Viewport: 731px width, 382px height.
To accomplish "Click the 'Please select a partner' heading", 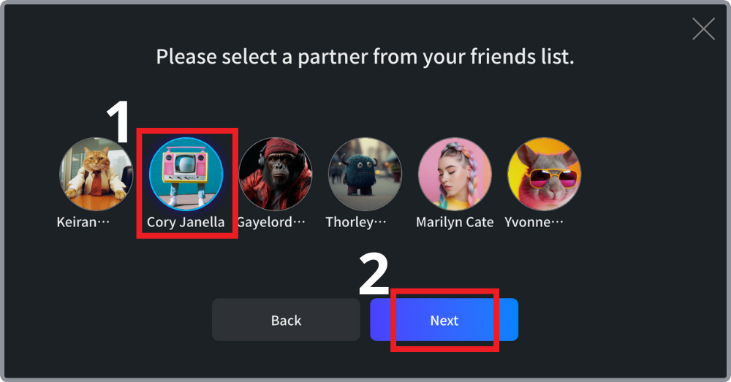I will 365,57.
